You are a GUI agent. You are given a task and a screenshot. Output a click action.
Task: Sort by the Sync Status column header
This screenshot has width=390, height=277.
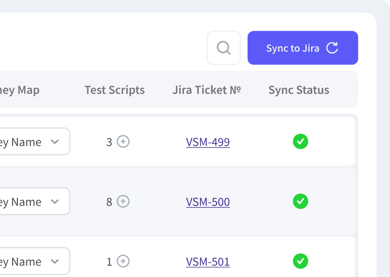[x=299, y=90]
